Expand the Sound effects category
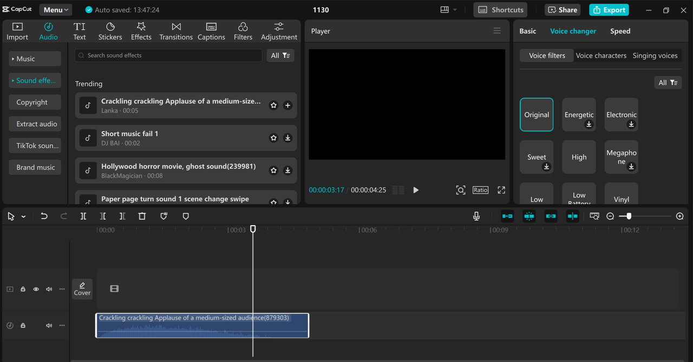Viewport: 693px width, 362px height. pyautogui.click(x=35, y=80)
